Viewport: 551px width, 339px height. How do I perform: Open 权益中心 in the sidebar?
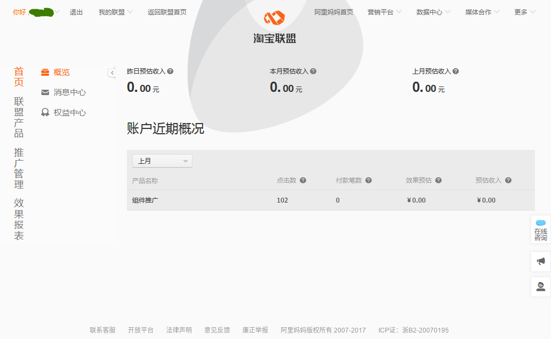(69, 112)
